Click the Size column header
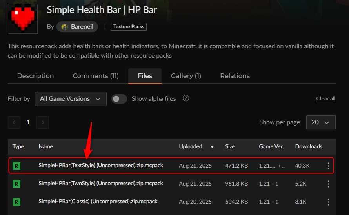The height and width of the screenshot is (215, 349). tap(230, 146)
